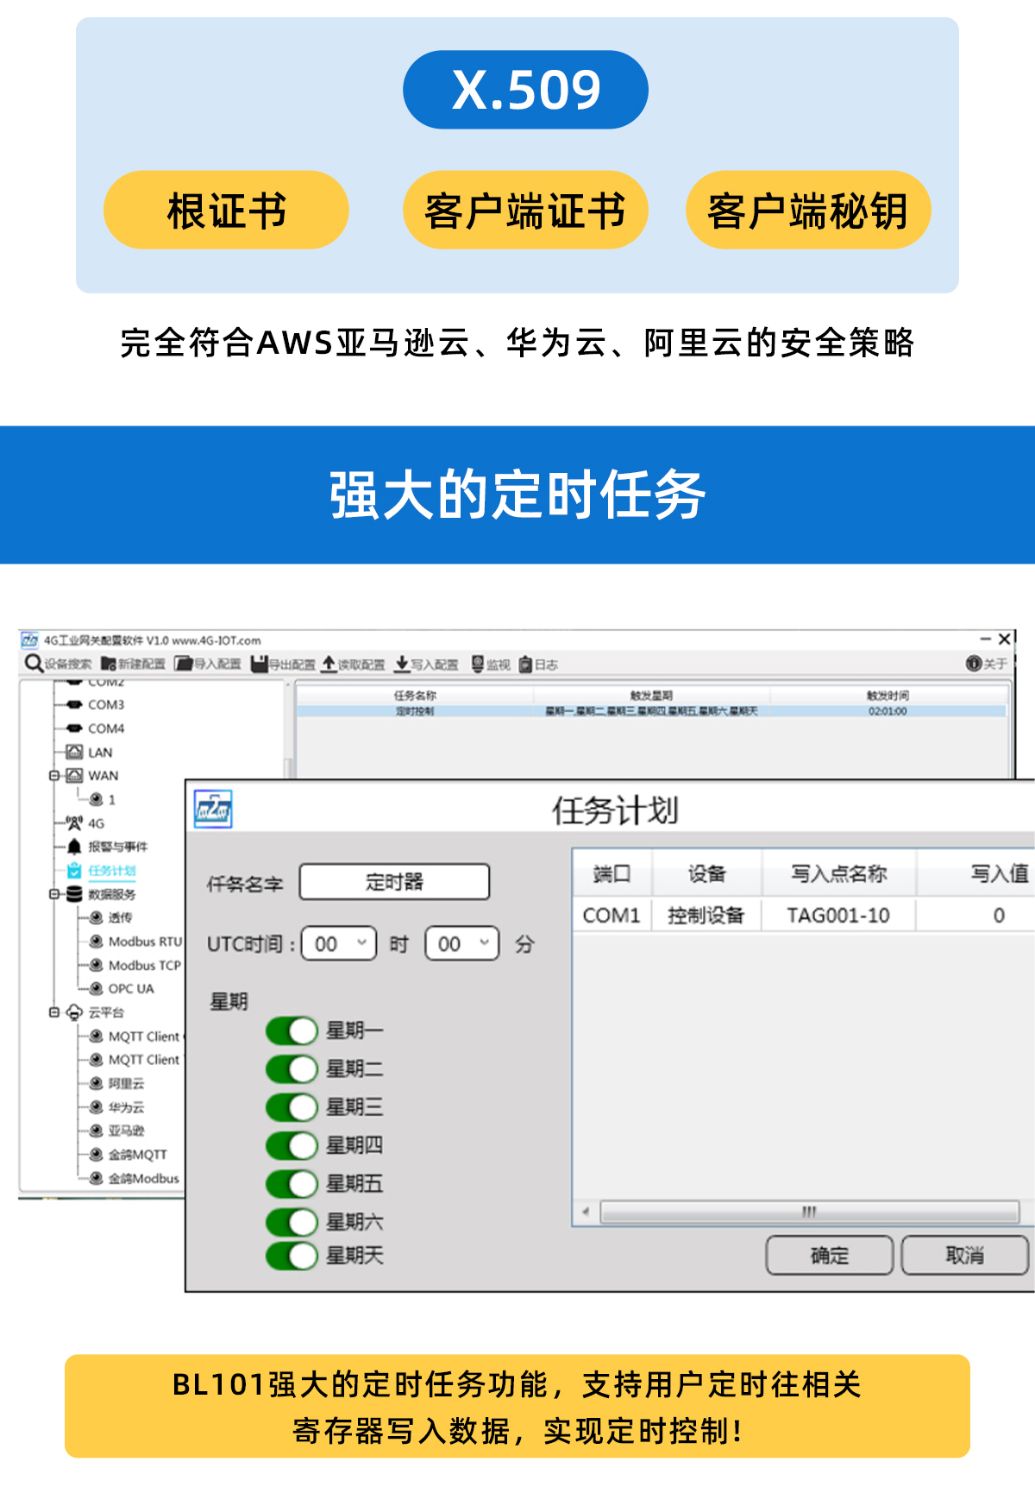The image size is (1035, 1487).
Task: Collapse the WAN tree node
Action: [x=54, y=776]
